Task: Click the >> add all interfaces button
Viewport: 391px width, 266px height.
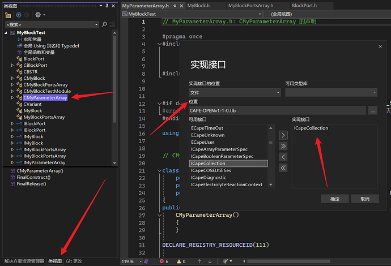Action: 283,146
